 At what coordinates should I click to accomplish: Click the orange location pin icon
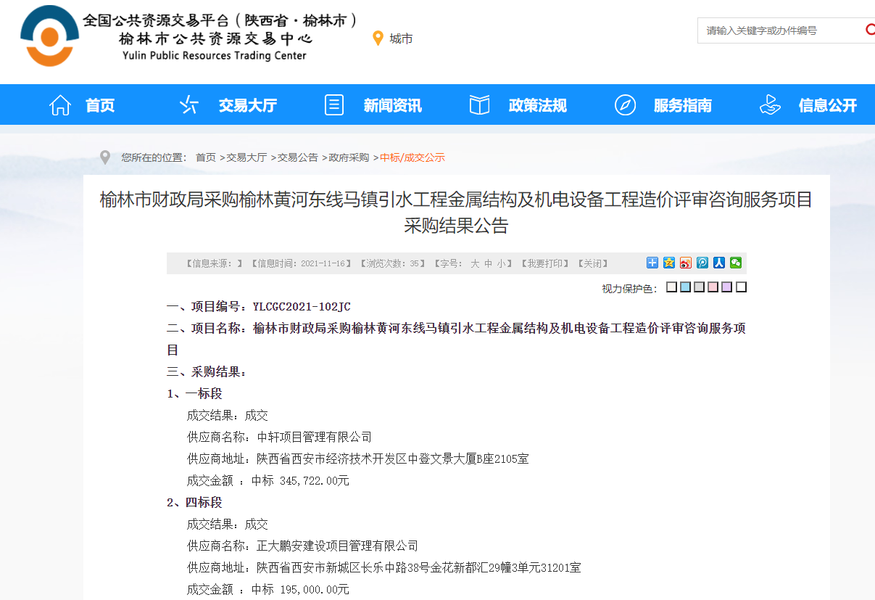(x=377, y=38)
